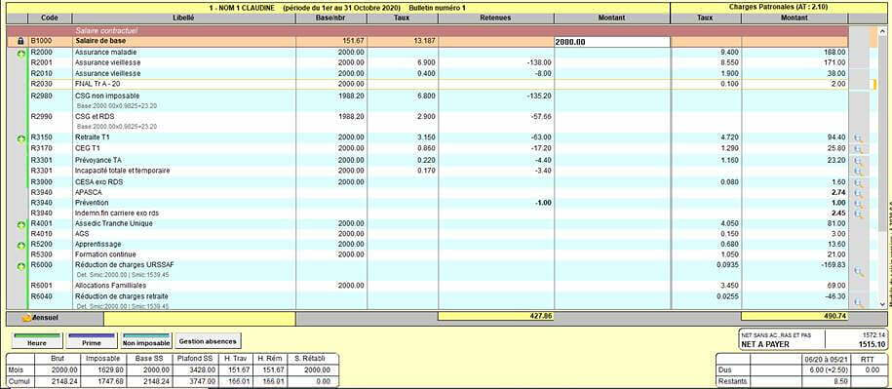892x389 pixels.
Task: Click the Libellé column header
Action: [x=183, y=19]
